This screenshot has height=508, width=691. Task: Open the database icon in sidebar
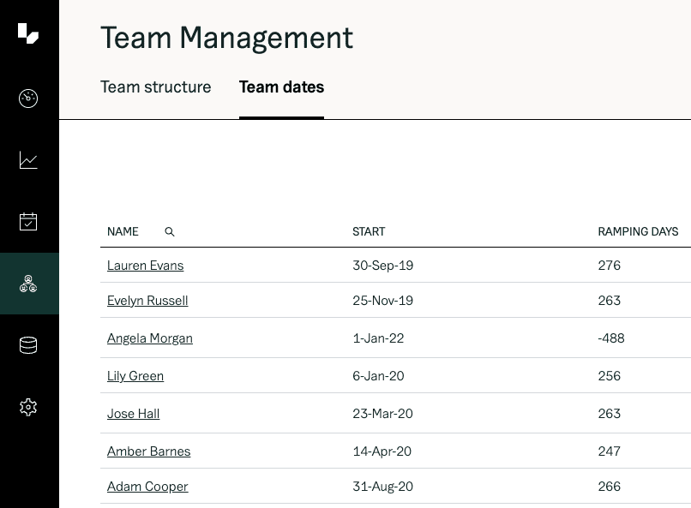click(x=28, y=345)
